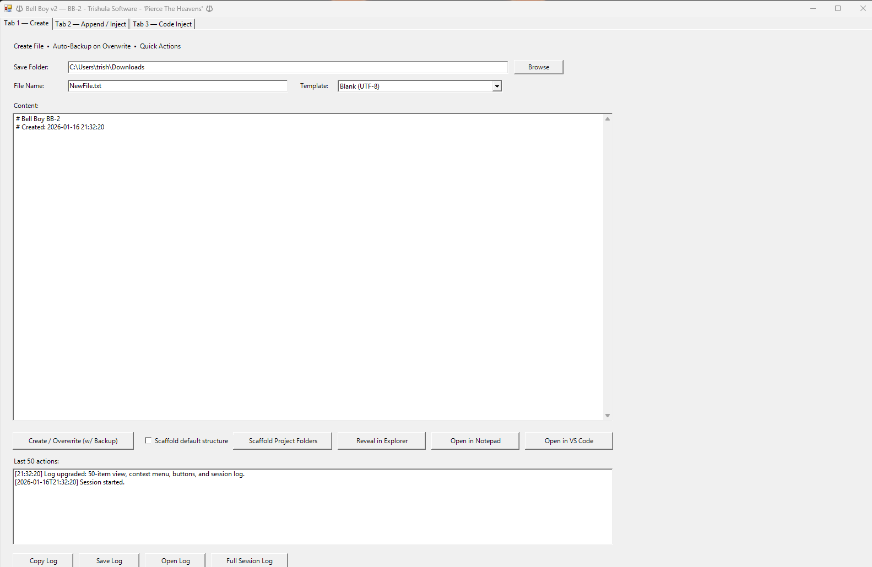
Task: Click Content scrollbar down arrow
Action: (x=608, y=416)
